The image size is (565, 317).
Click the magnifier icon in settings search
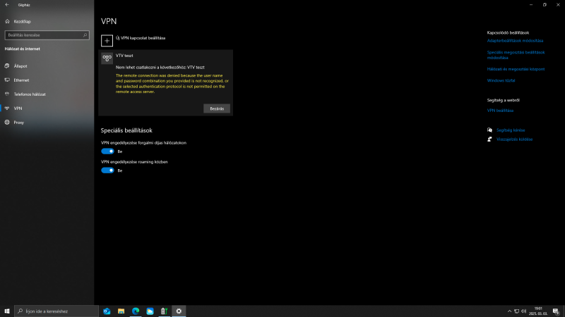tap(85, 35)
